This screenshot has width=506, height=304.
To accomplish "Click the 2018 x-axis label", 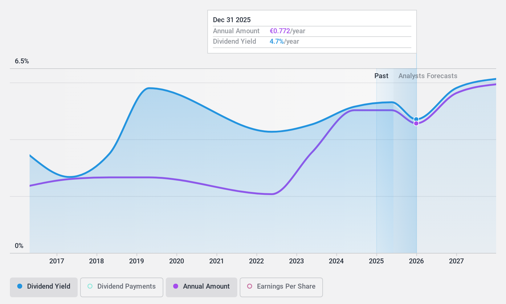I will (x=96, y=261).
